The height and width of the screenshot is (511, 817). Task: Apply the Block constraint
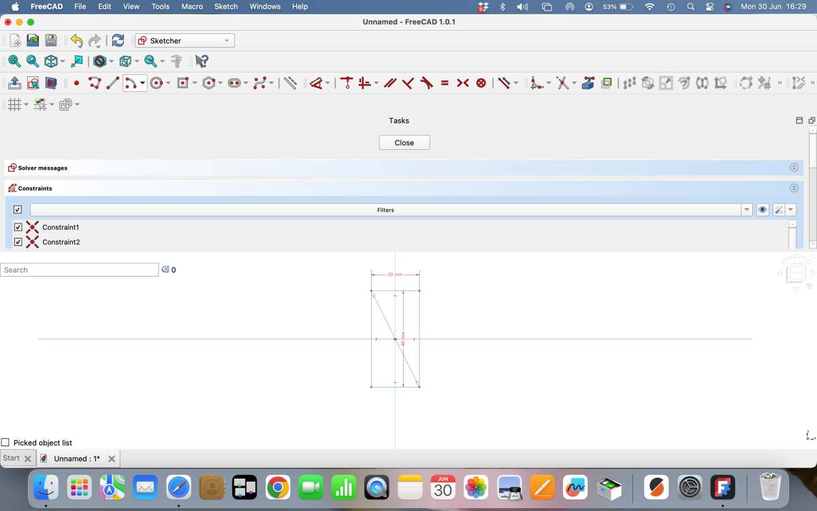point(481,83)
